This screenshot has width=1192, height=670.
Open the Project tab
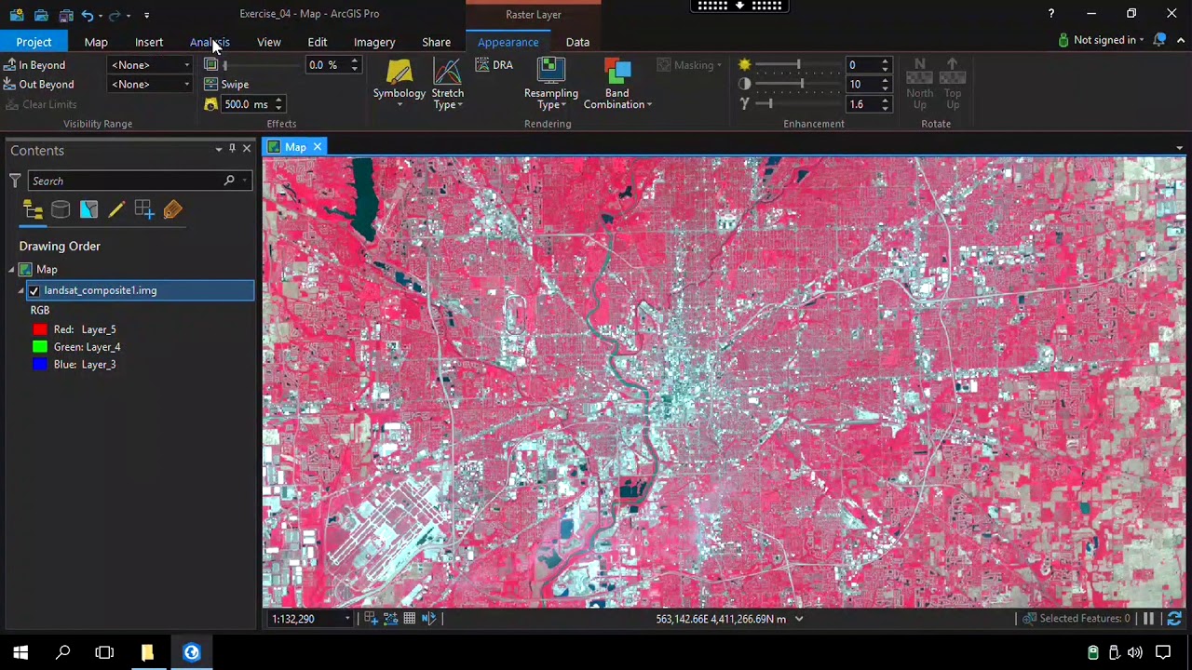[x=34, y=42]
